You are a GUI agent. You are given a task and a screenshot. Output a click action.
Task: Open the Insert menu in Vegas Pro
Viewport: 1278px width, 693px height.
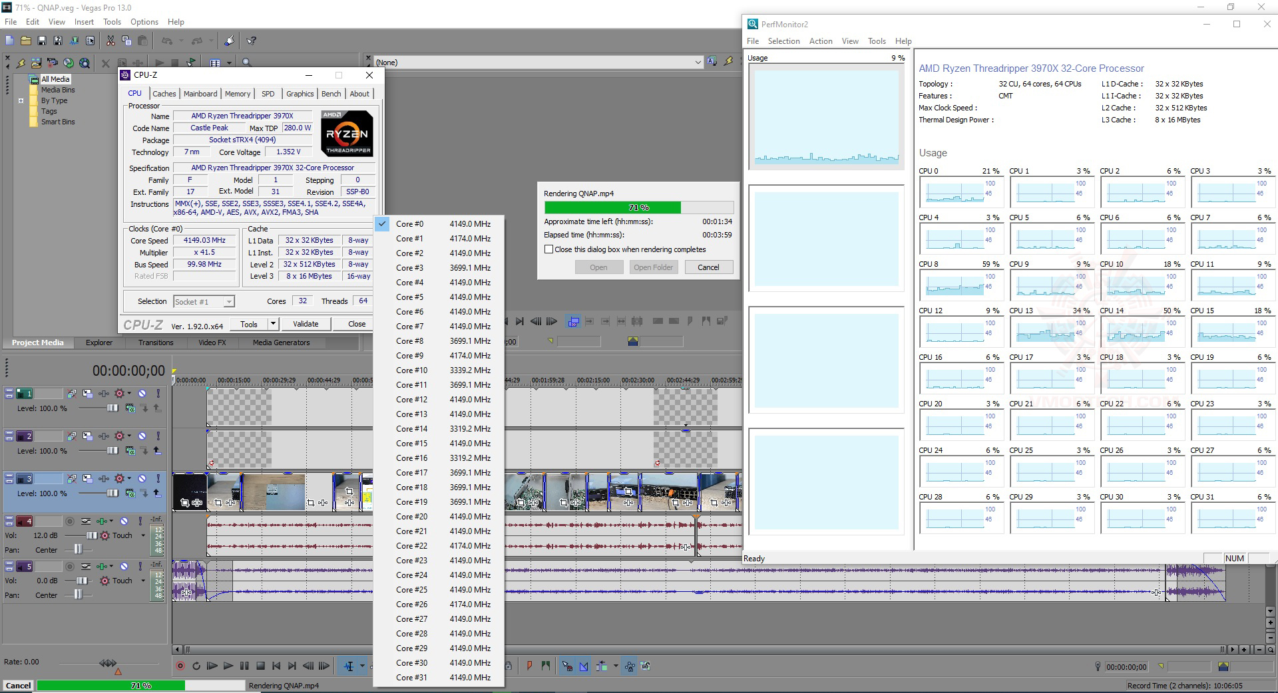pyautogui.click(x=84, y=22)
